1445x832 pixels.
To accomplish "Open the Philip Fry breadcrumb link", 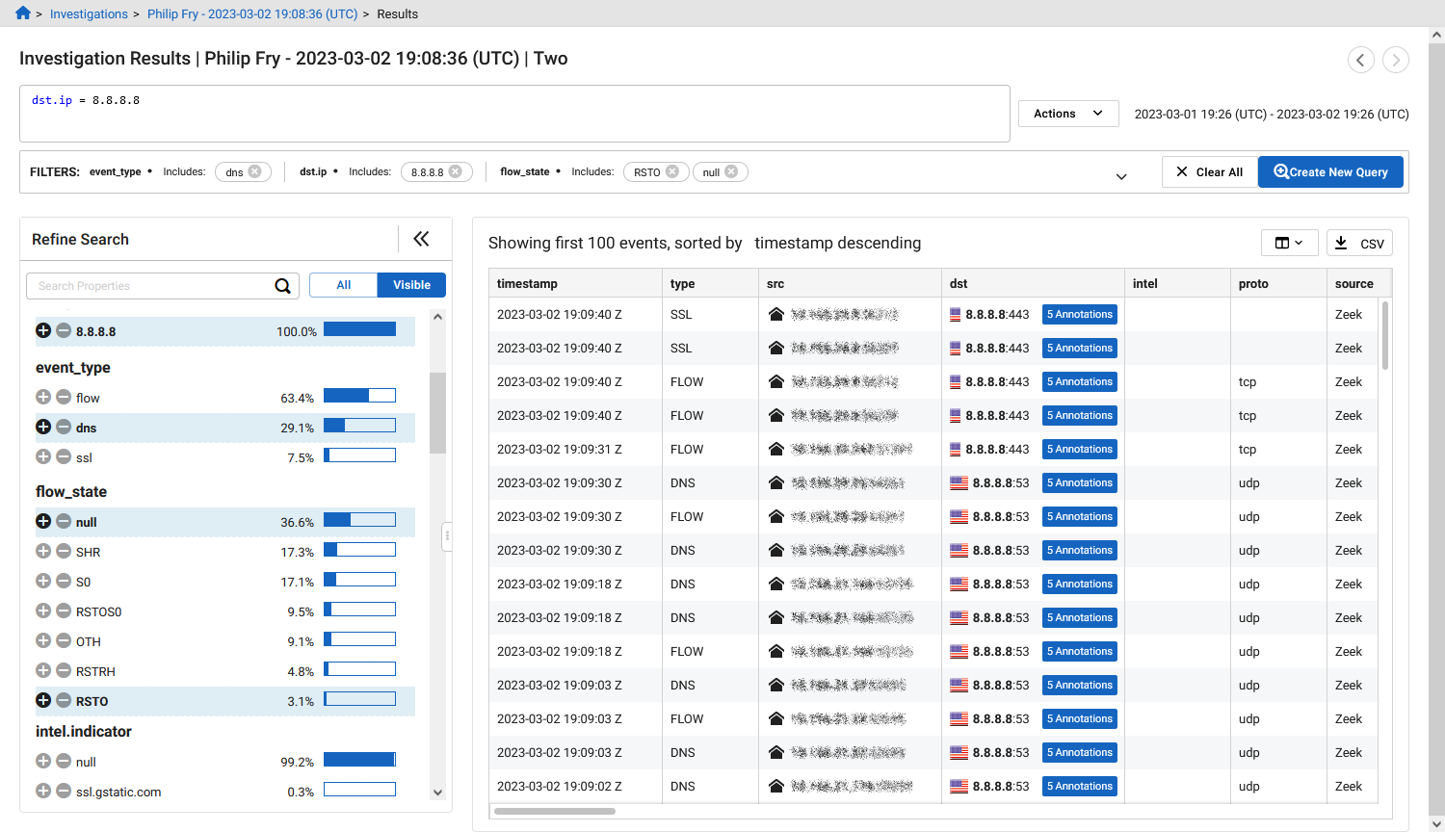I will pos(252,13).
